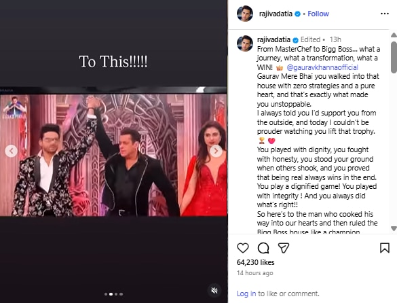
Task: Open @gauravkhannaofficial mention
Action: 322,67
